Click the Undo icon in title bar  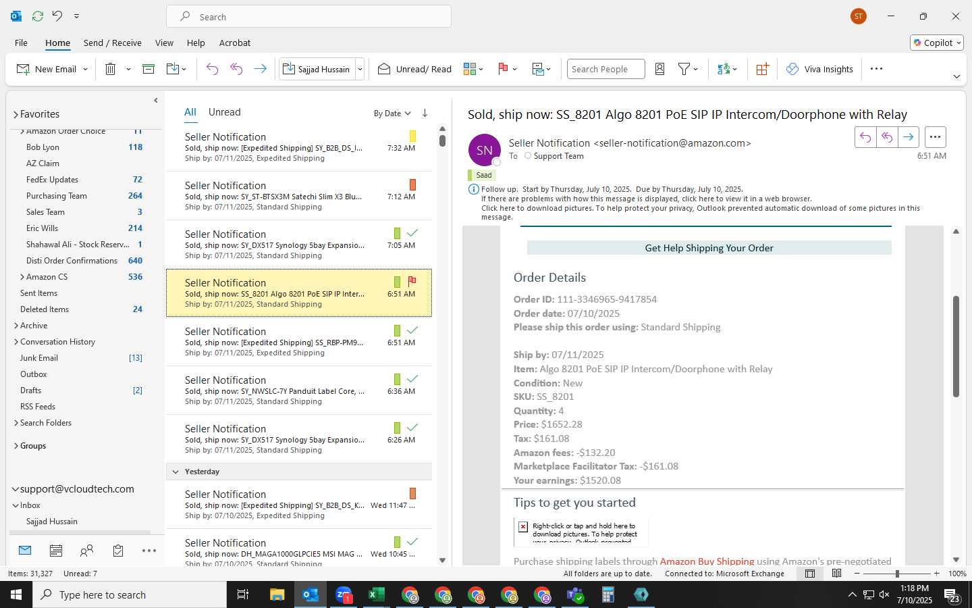(x=57, y=16)
